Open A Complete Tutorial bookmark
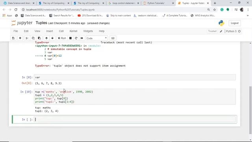The image size is (252, 142). (175, 15)
